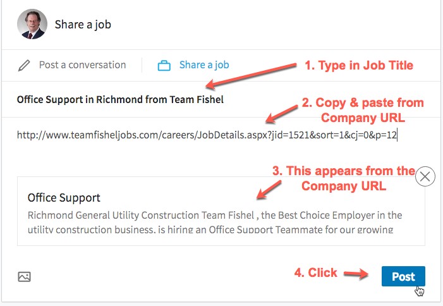The height and width of the screenshot is (306, 443).
Task: Select the blue Share a job tab
Action: click(x=203, y=65)
